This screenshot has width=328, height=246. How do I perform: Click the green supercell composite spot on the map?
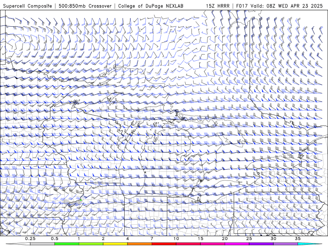pos(81,200)
